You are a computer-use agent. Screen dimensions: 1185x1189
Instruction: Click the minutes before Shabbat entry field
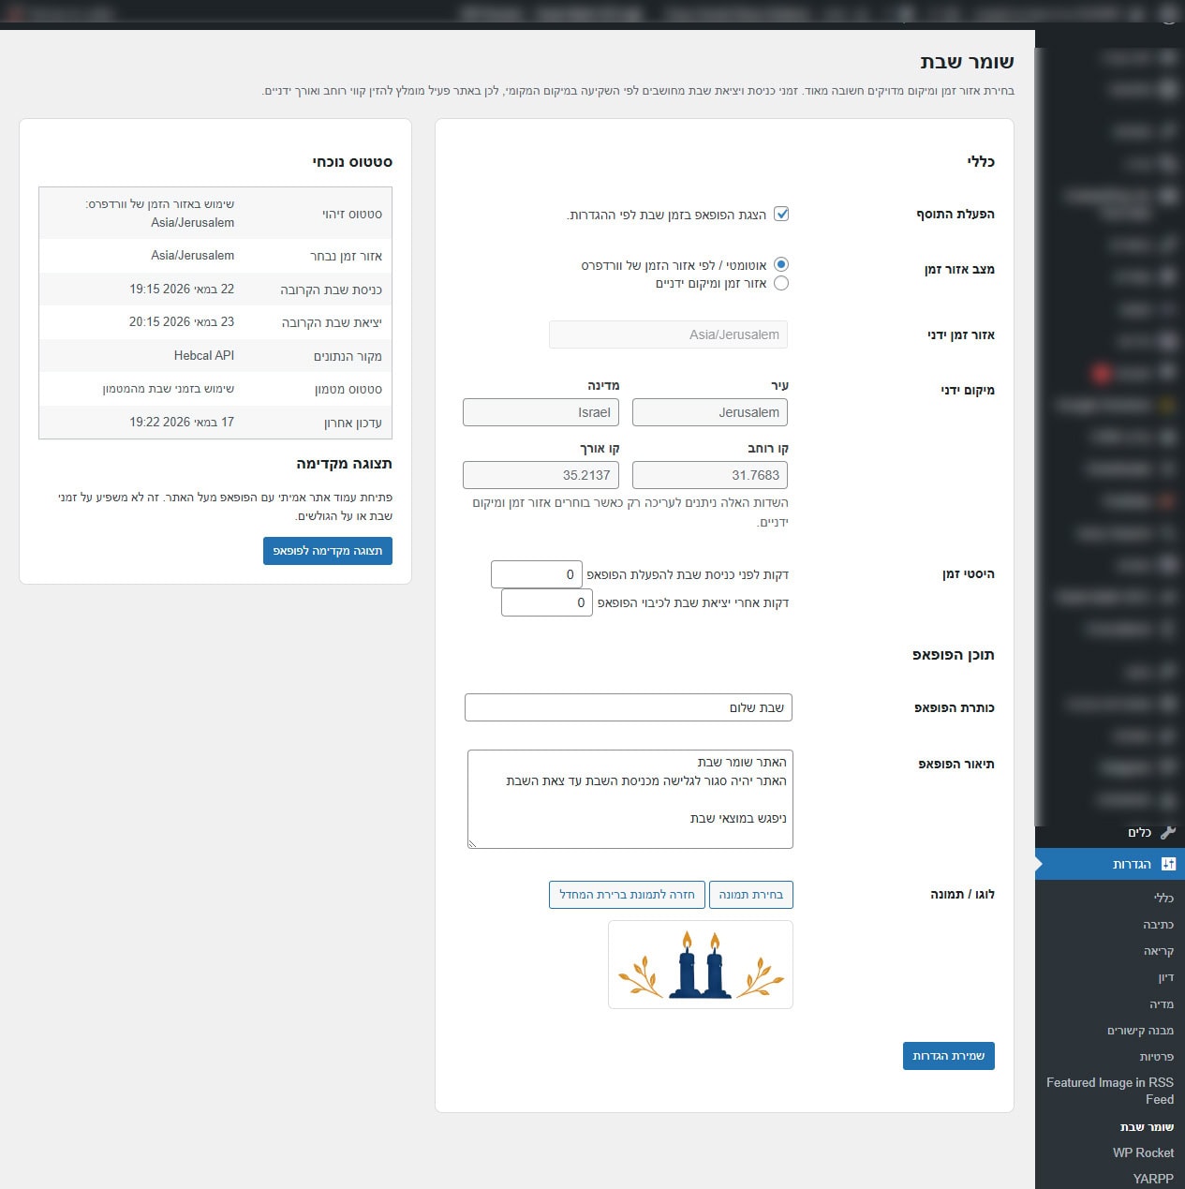(537, 574)
